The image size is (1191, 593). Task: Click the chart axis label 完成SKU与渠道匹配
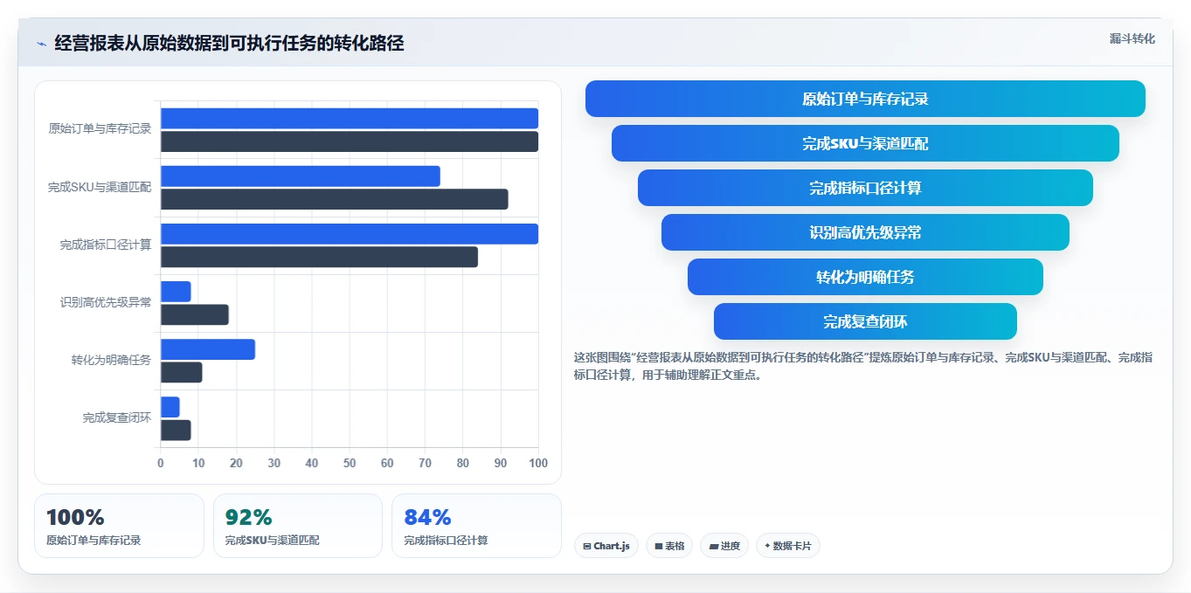coord(100,187)
